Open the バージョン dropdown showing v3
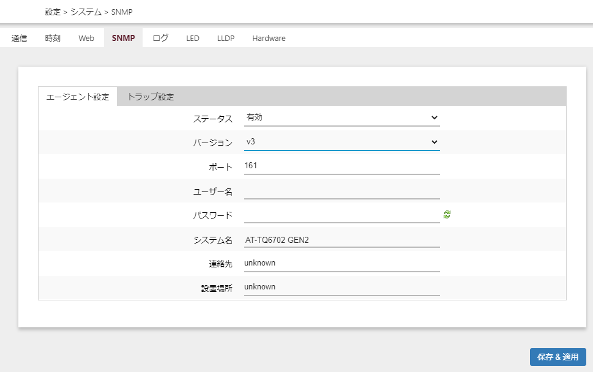 (342, 142)
